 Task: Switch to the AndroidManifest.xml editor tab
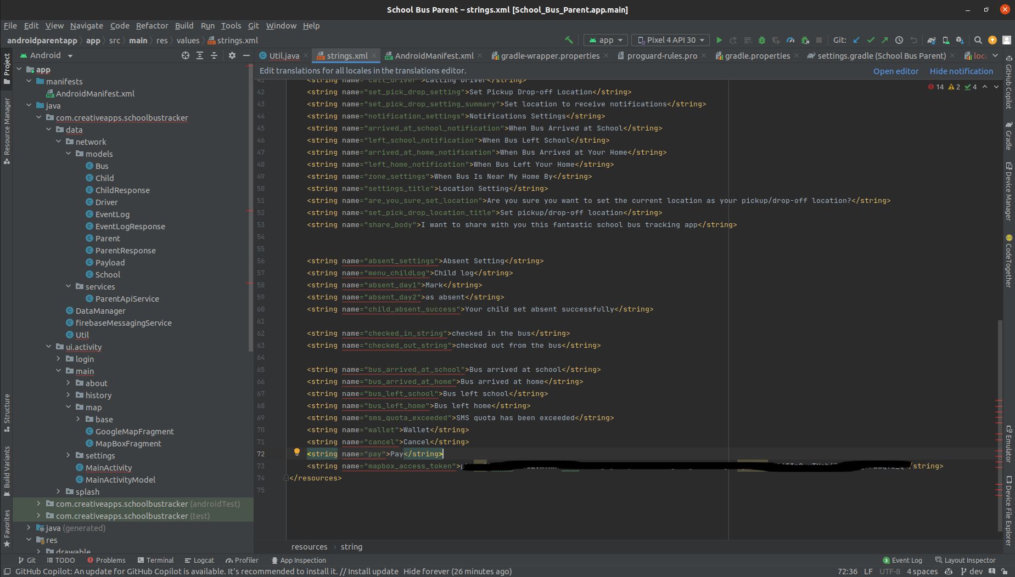click(x=434, y=56)
